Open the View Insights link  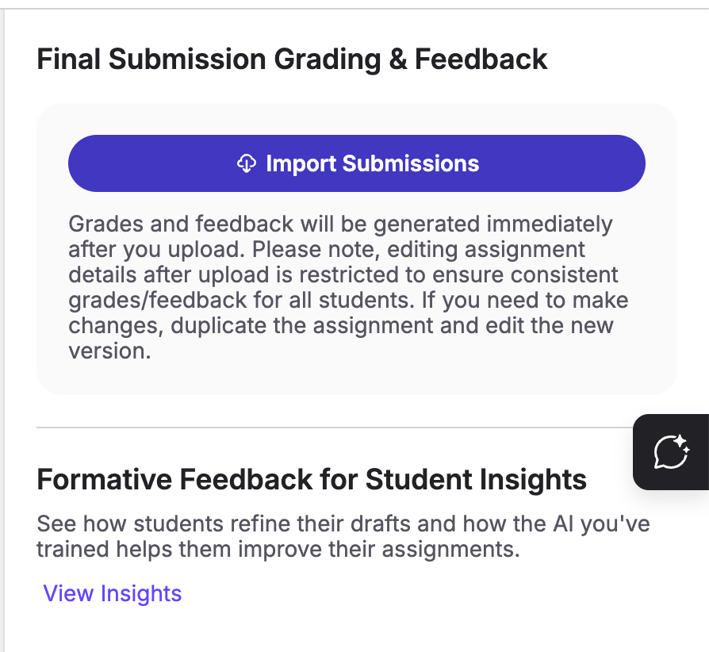(112, 593)
